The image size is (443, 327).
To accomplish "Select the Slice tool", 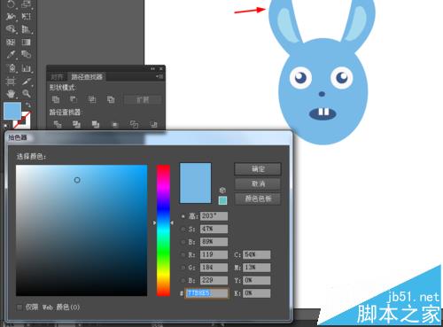I will 27,81.
